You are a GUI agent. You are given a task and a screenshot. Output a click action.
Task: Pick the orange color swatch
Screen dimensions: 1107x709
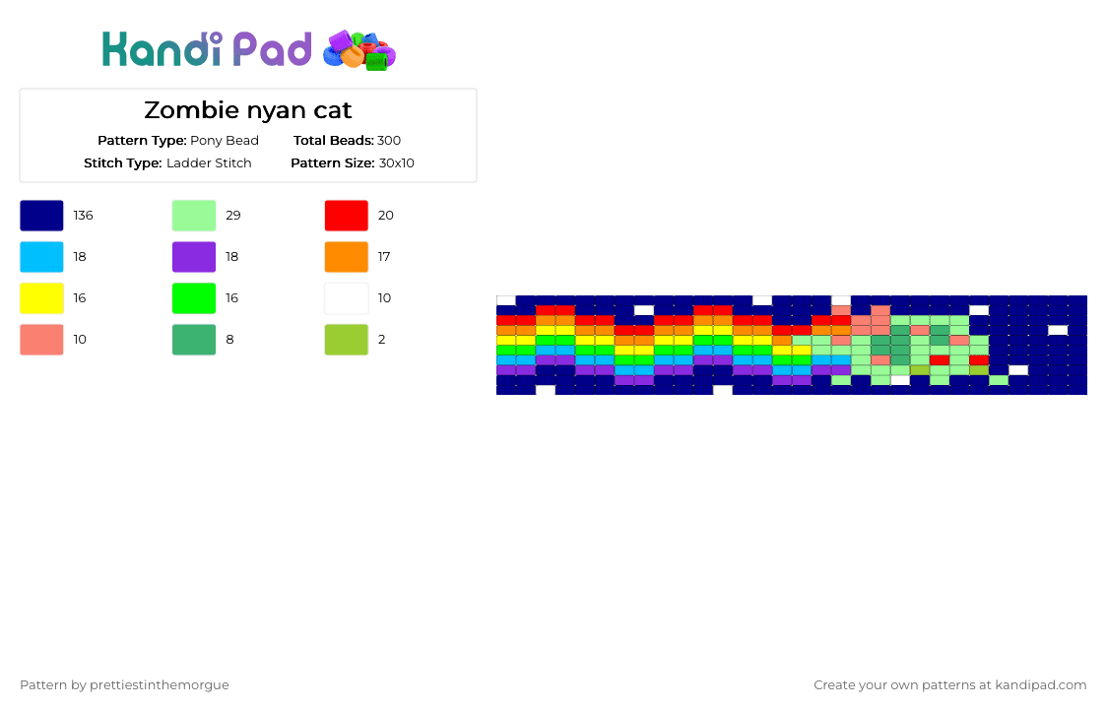point(347,257)
